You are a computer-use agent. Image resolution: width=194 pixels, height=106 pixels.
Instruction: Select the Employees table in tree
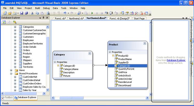[x=28, y=40]
